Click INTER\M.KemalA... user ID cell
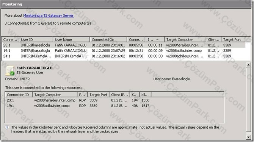The height and width of the screenshot is (142, 254). point(36,56)
